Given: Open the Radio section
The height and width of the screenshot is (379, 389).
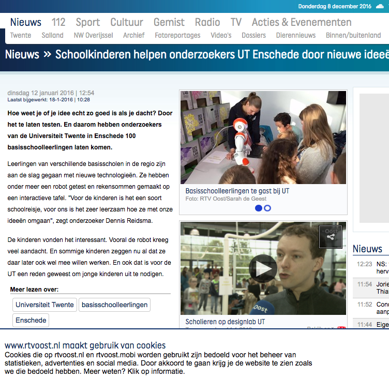Looking at the screenshot, I should tap(207, 22).
